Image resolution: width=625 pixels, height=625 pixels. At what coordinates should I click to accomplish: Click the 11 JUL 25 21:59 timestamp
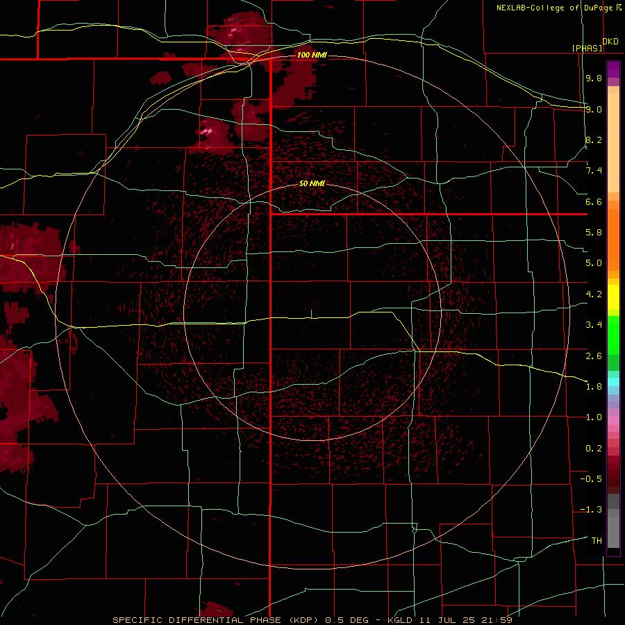(x=465, y=620)
